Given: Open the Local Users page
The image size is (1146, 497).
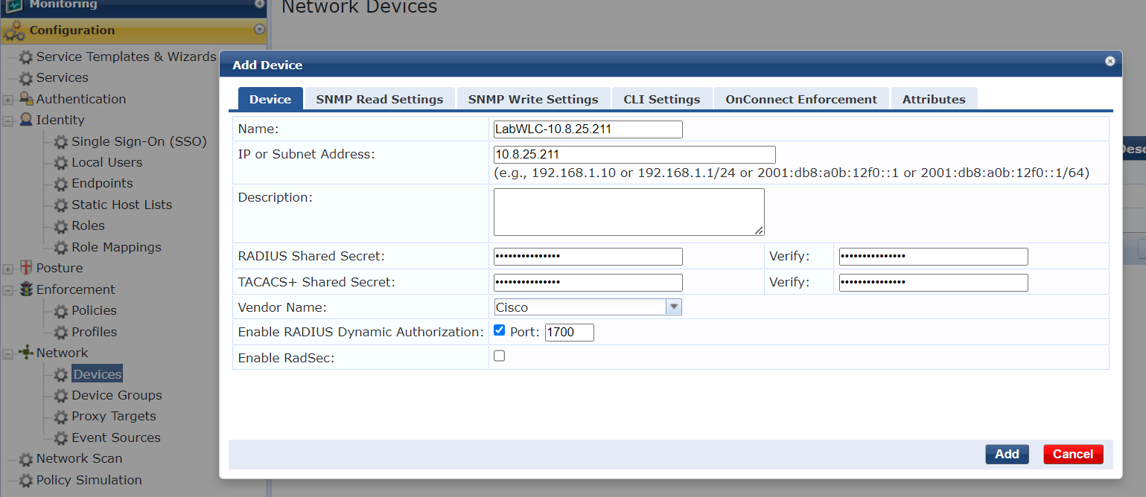Looking at the screenshot, I should [x=106, y=162].
